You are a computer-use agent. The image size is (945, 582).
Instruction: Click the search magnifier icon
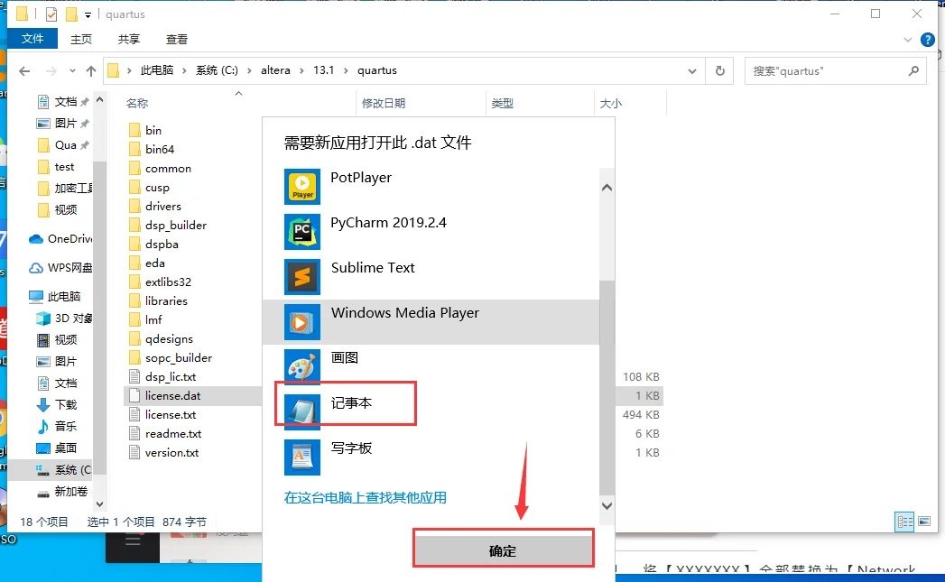[x=913, y=70]
